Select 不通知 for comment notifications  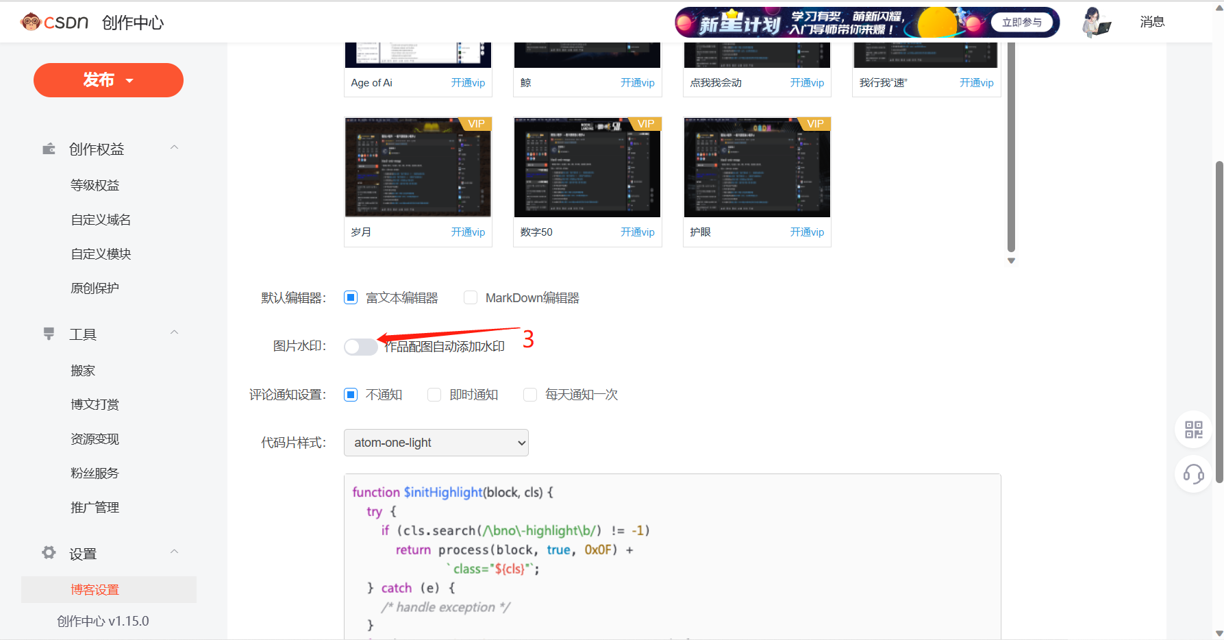[x=351, y=395]
